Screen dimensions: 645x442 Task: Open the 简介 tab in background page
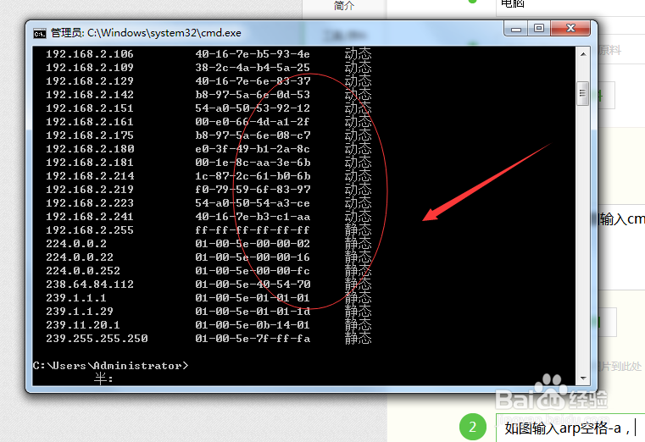pos(344,6)
